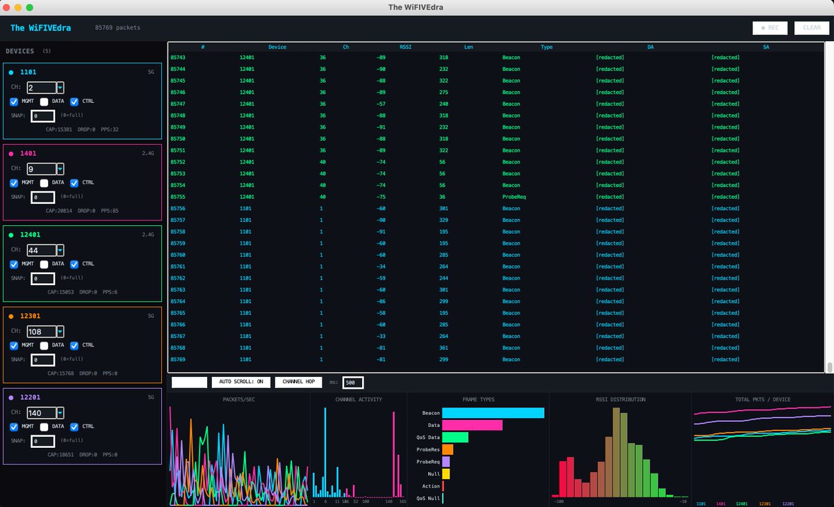
Task: Click the Type column header
Action: (x=547, y=47)
